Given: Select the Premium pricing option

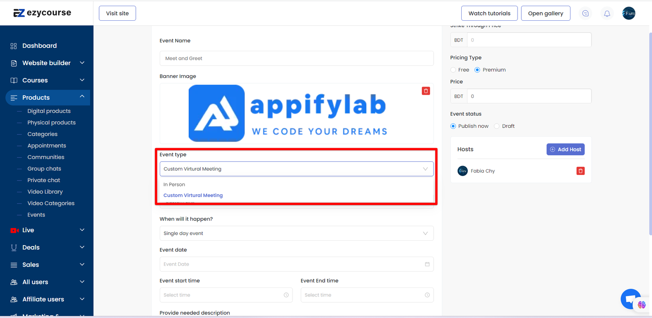Looking at the screenshot, I should 477,70.
